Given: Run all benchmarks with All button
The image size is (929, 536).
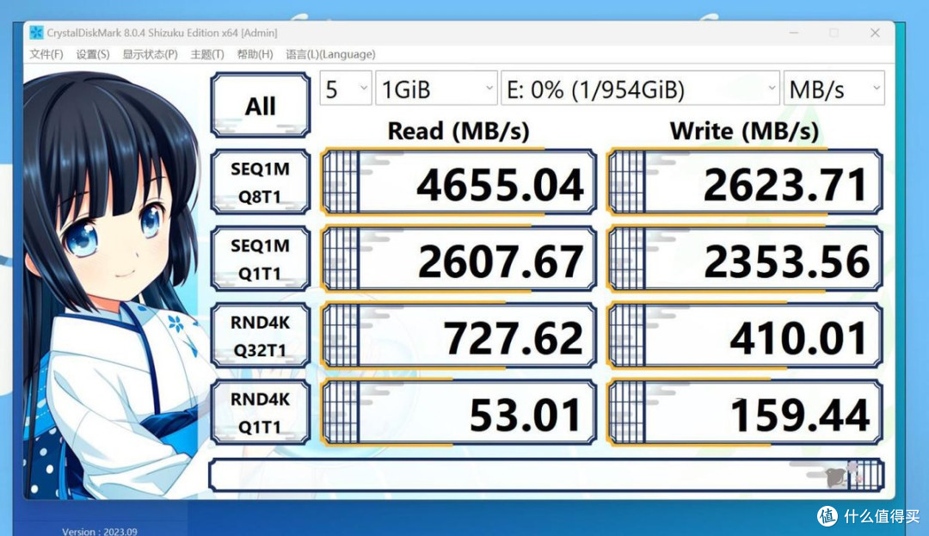Looking at the screenshot, I should 261,106.
